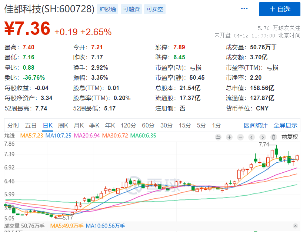Click the MA60:6.35 moving average label
303x232 pixels.
(143, 136)
